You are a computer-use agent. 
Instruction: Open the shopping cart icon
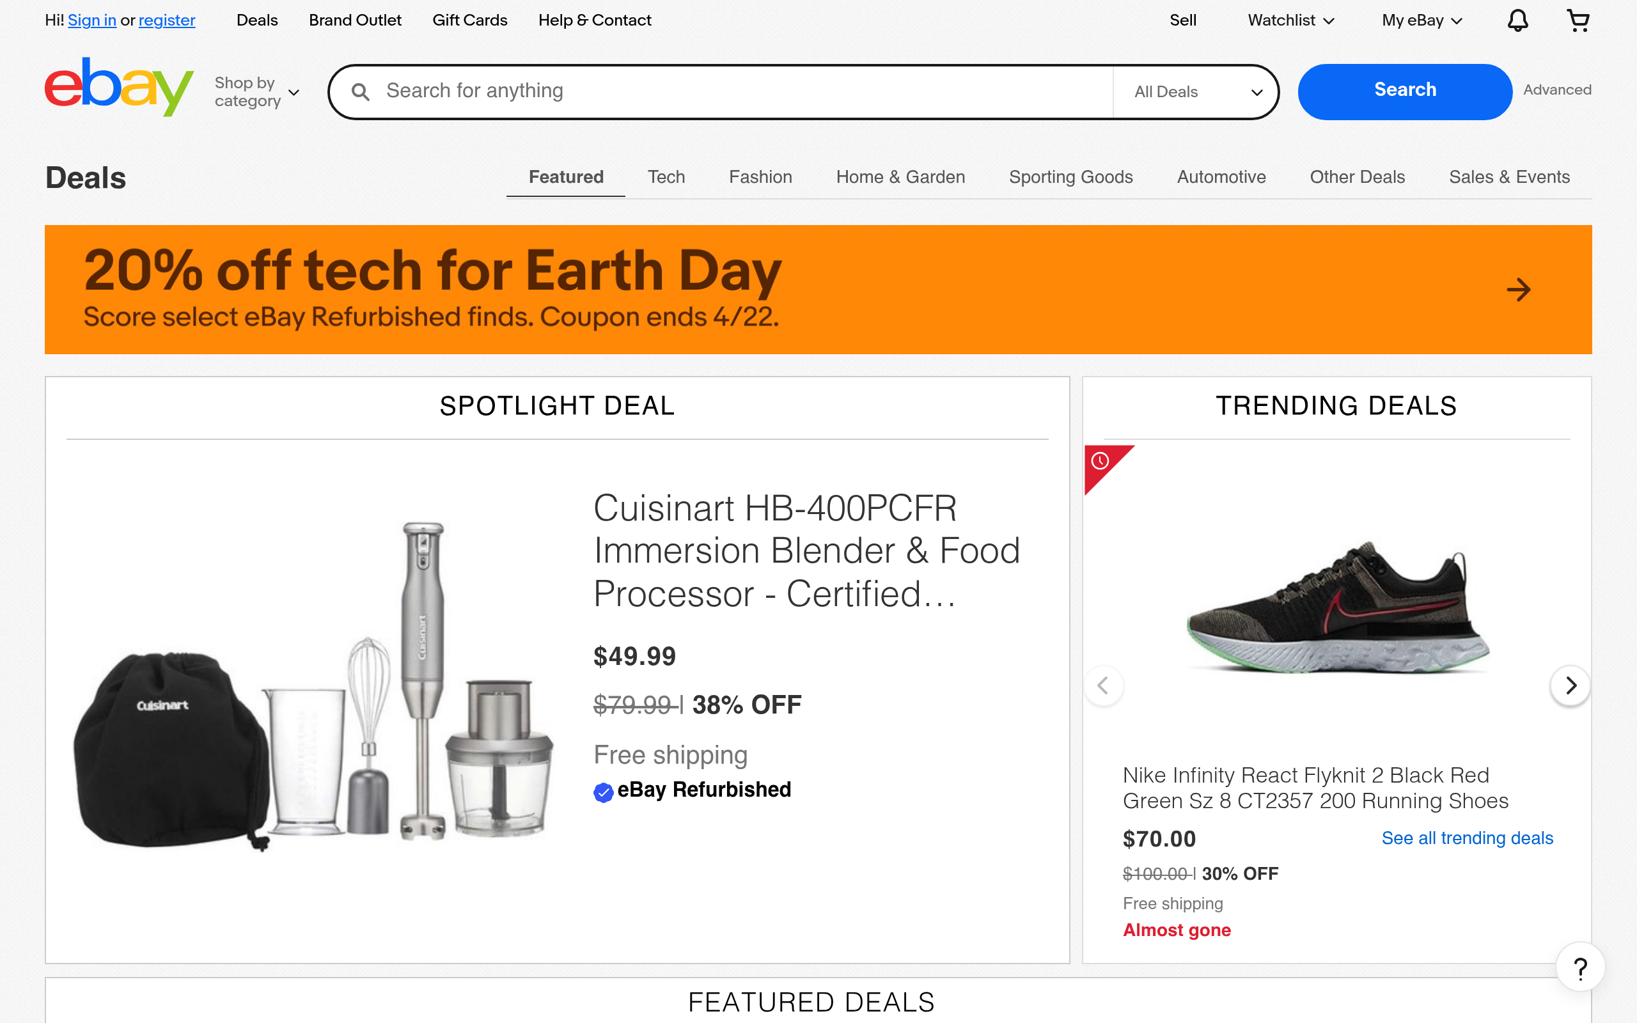[1578, 20]
